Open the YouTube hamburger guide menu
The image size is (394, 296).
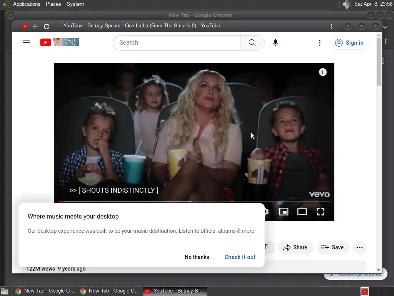tap(26, 42)
